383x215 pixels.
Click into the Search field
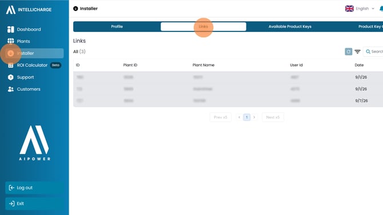coord(373,51)
